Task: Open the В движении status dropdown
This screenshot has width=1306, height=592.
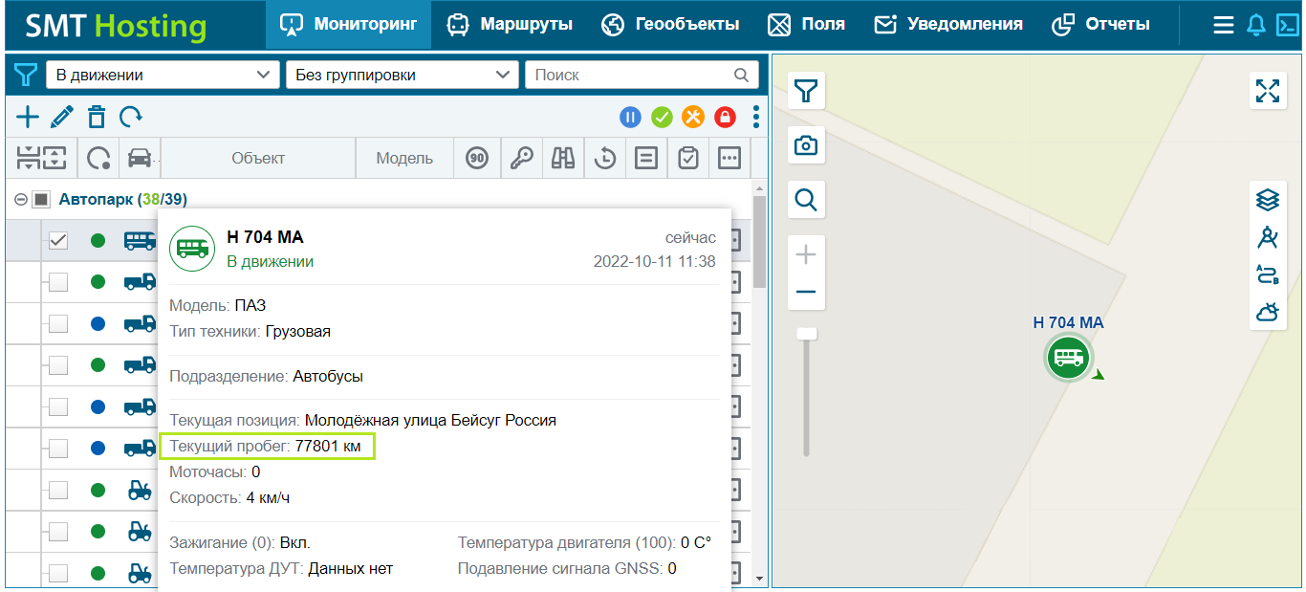Action: tap(162, 75)
